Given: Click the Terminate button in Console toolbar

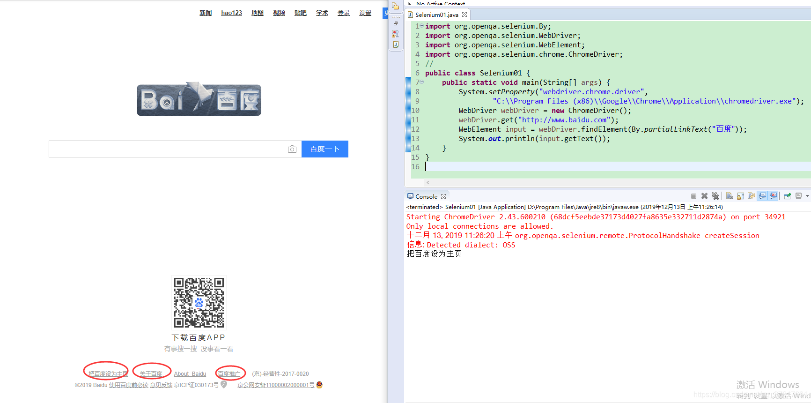Looking at the screenshot, I should 693,196.
